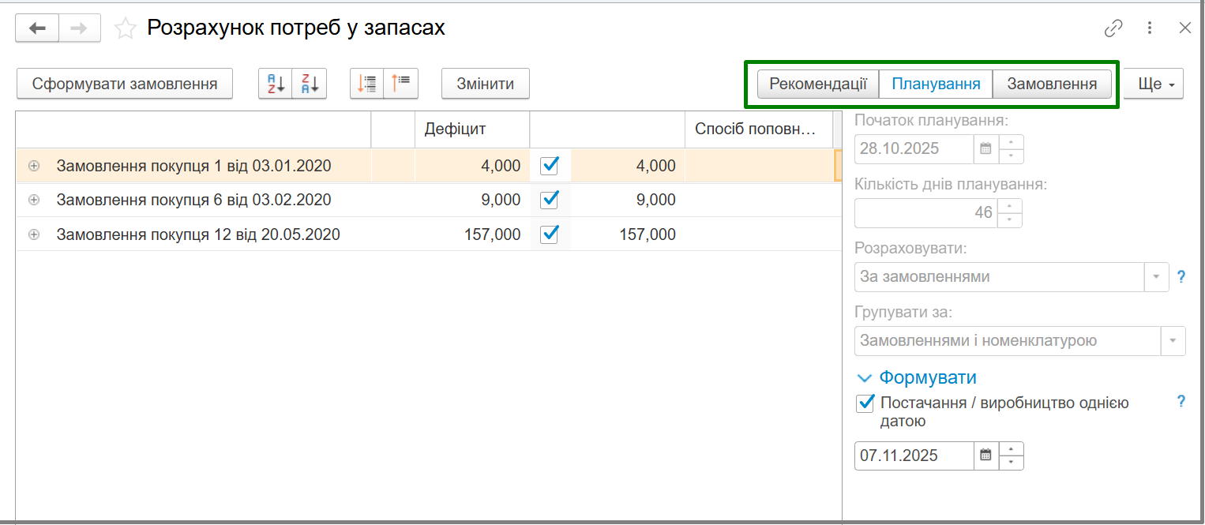Add form to favorites with star icon

click(125, 29)
